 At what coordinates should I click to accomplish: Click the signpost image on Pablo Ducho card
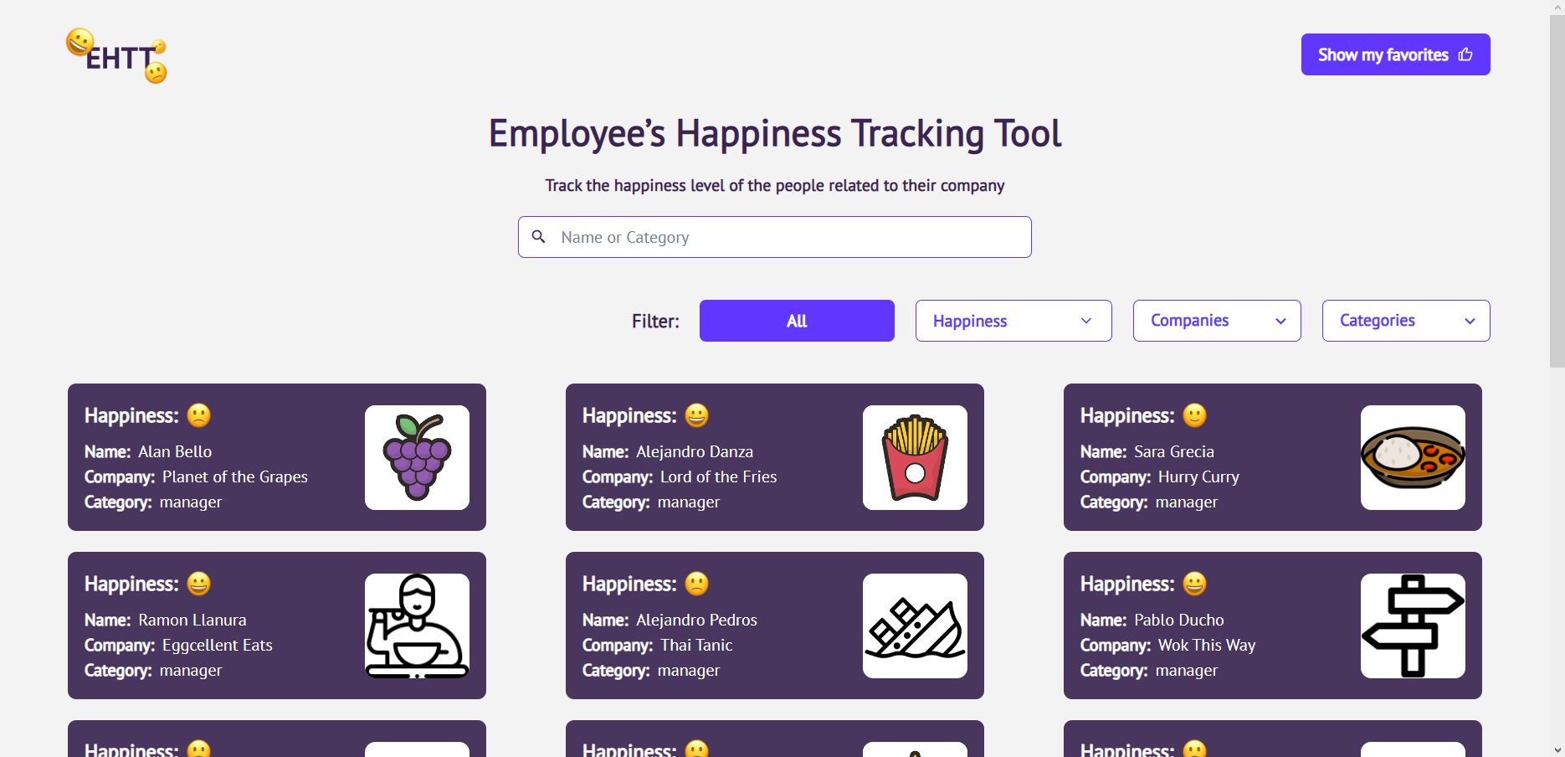click(x=1413, y=626)
